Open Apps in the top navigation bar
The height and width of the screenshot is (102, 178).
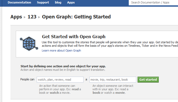tap(71, 2)
